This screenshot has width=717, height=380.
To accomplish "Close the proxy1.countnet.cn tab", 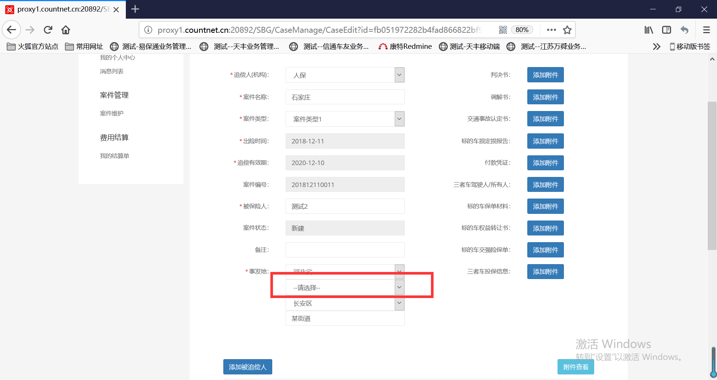I will [x=116, y=9].
